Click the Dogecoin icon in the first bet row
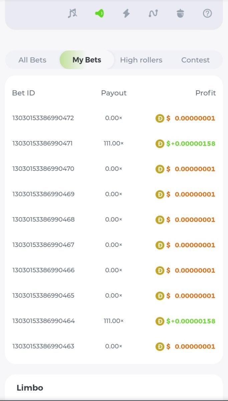 point(160,118)
